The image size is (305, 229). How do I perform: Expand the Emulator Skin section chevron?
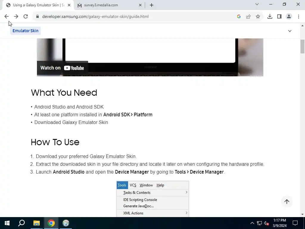[290, 31]
